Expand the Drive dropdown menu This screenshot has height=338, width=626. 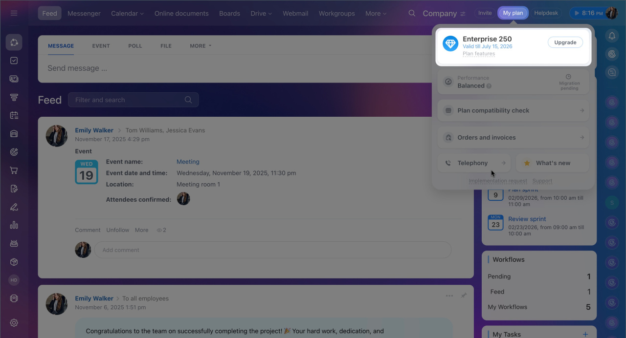[x=261, y=13]
